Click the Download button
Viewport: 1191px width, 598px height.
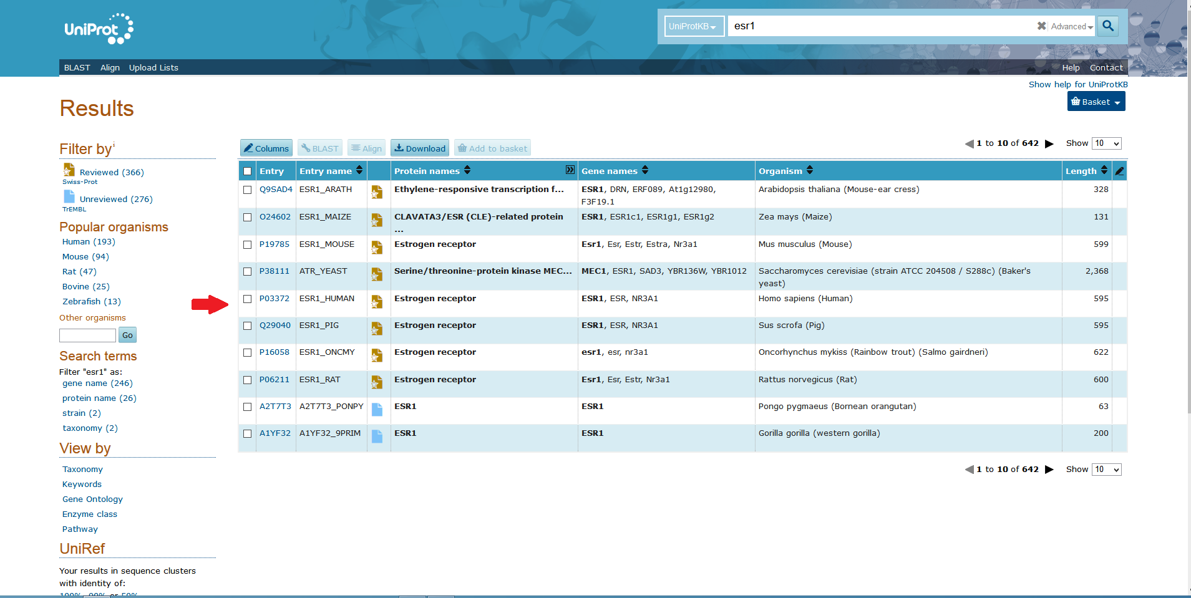(x=420, y=148)
